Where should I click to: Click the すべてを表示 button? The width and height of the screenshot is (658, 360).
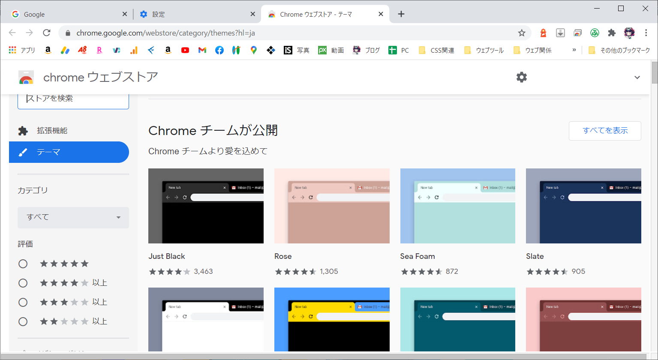click(x=605, y=131)
